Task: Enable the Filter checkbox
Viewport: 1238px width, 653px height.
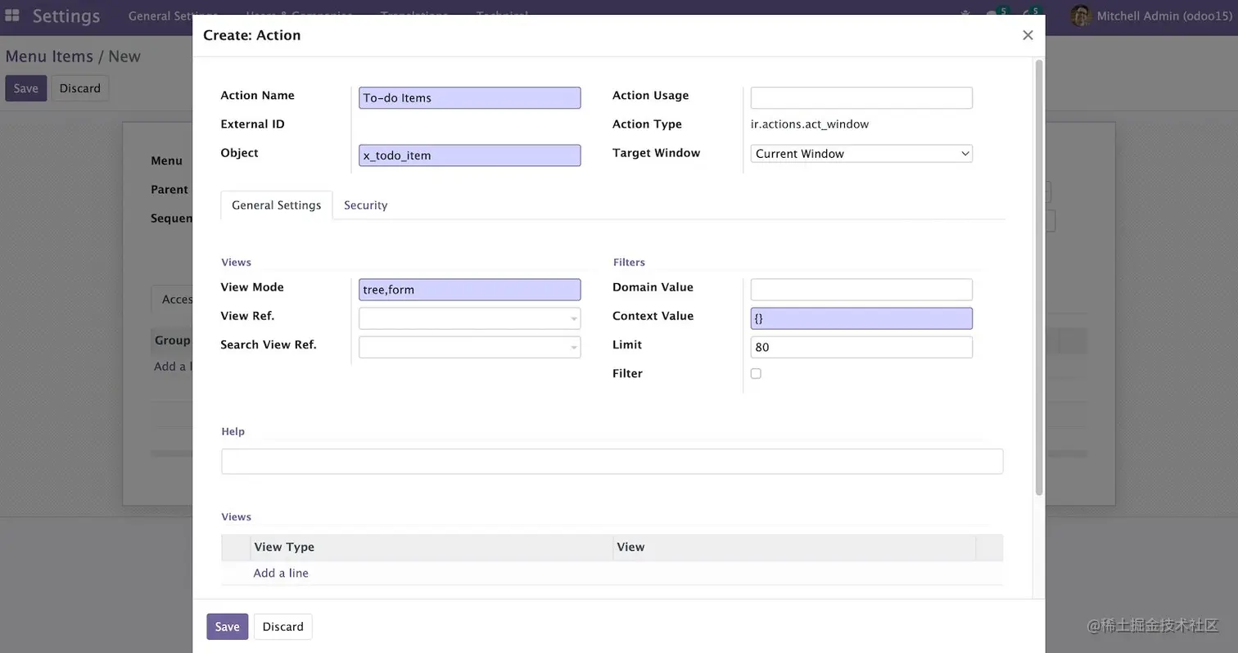Action: point(755,373)
